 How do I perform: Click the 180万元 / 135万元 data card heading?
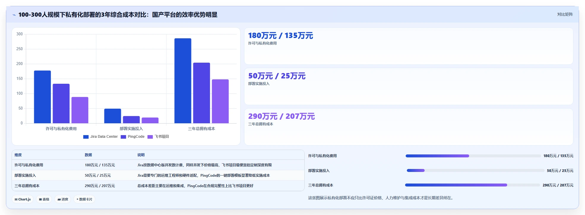(281, 36)
